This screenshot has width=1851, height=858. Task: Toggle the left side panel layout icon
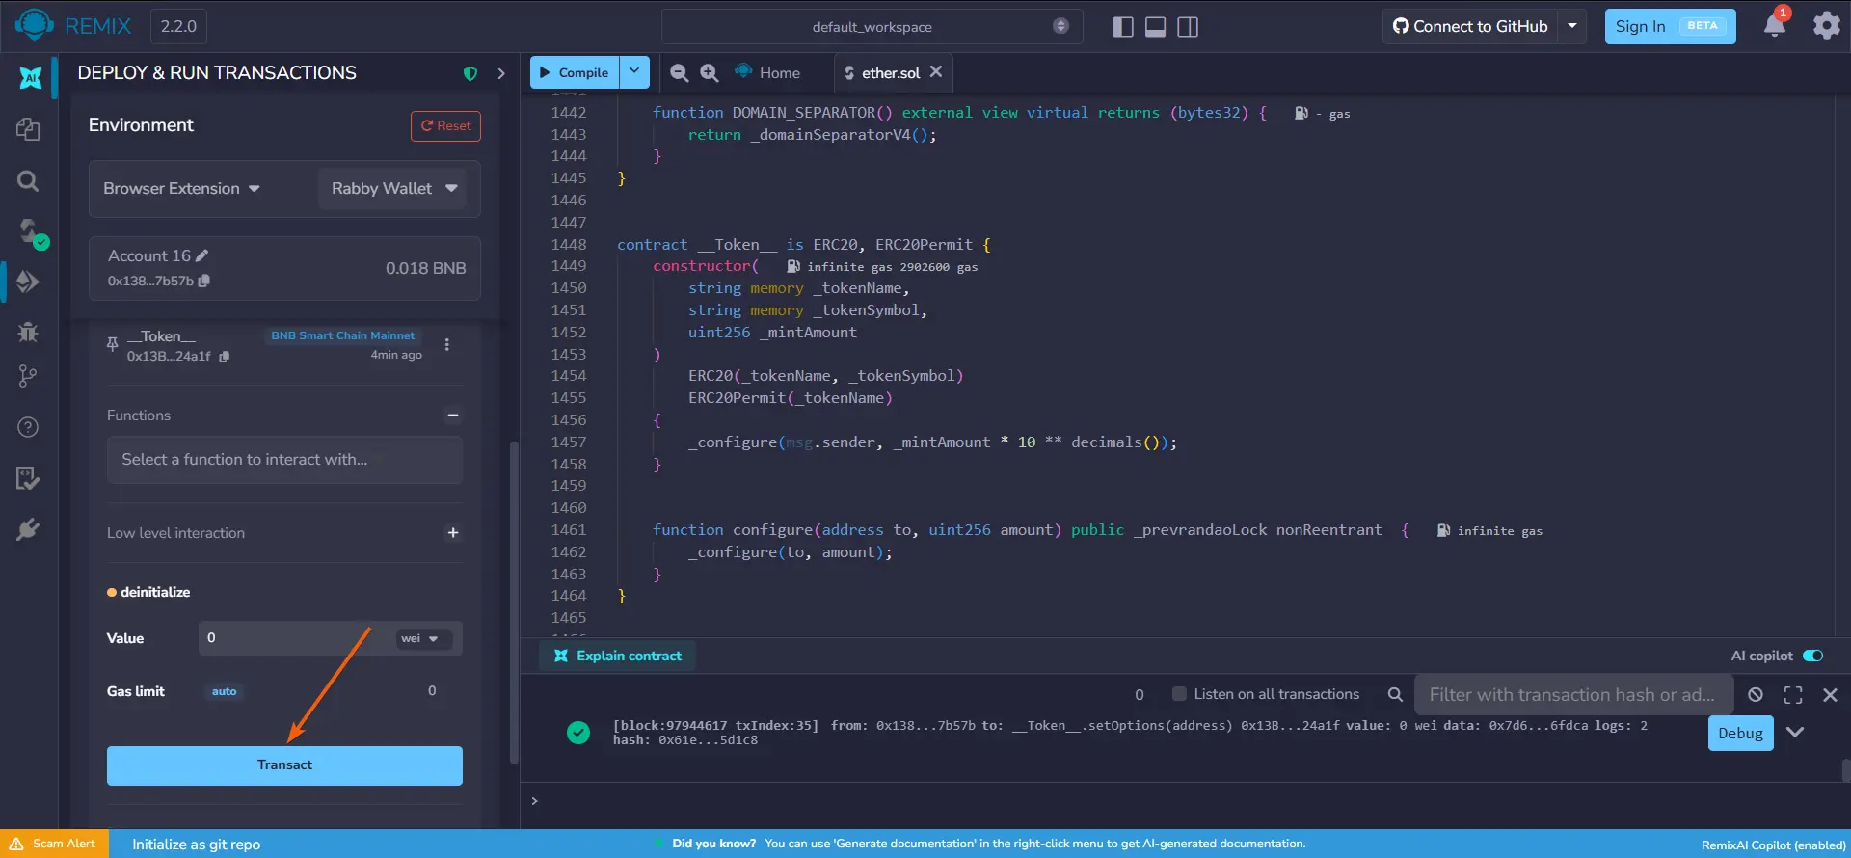coord(1122,27)
